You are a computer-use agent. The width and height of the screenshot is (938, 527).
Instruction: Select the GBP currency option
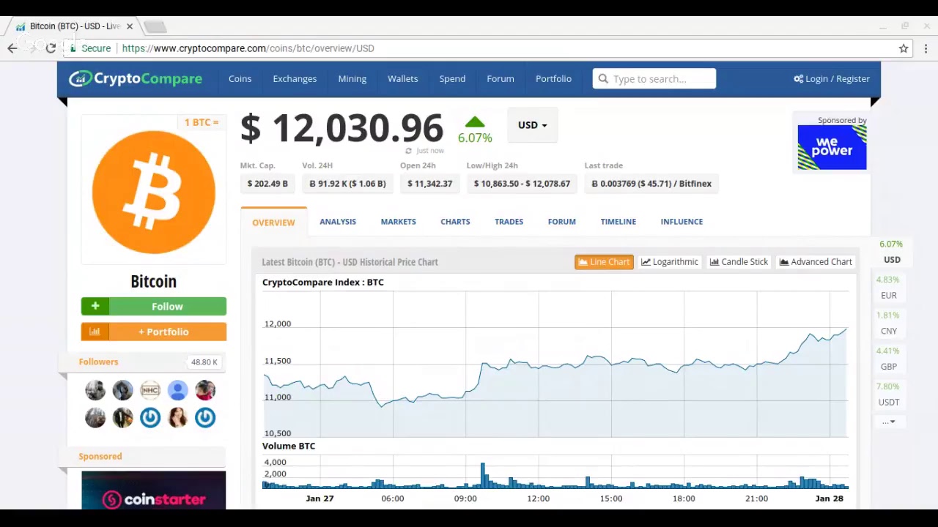(888, 359)
